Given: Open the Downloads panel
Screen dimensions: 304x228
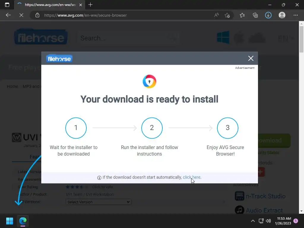Looking at the screenshot, I should click(x=268, y=15).
